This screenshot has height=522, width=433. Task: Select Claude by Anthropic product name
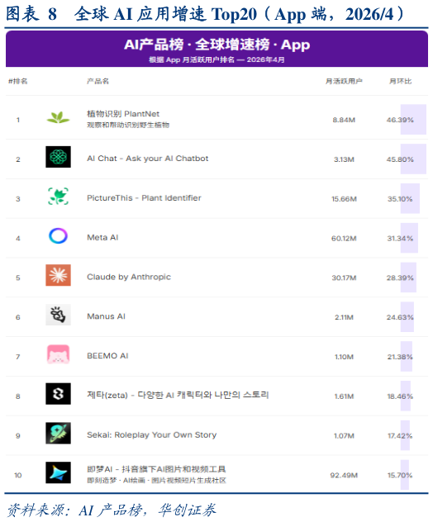(x=129, y=277)
